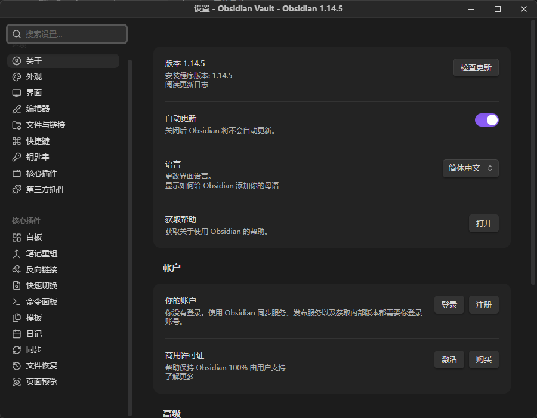The height and width of the screenshot is (418, 537).
Task: Click the 检查更新 button
Action: click(476, 67)
